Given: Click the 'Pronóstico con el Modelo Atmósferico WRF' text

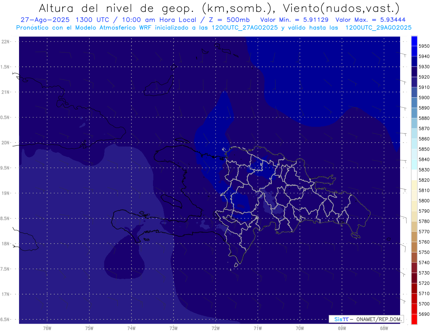Looking at the screenshot, I should 84,28.
